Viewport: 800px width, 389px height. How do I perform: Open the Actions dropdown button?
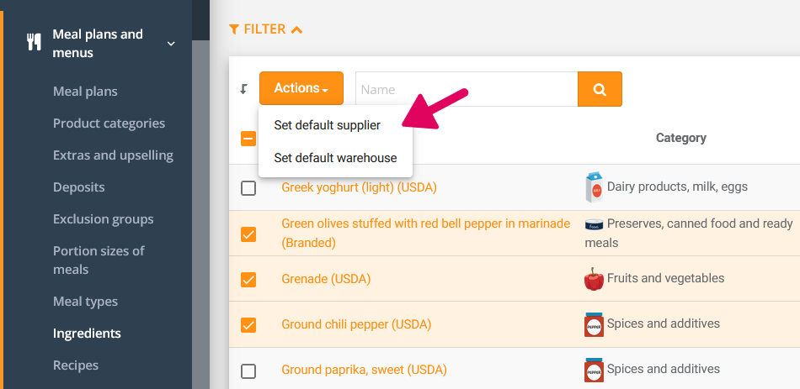pos(301,88)
